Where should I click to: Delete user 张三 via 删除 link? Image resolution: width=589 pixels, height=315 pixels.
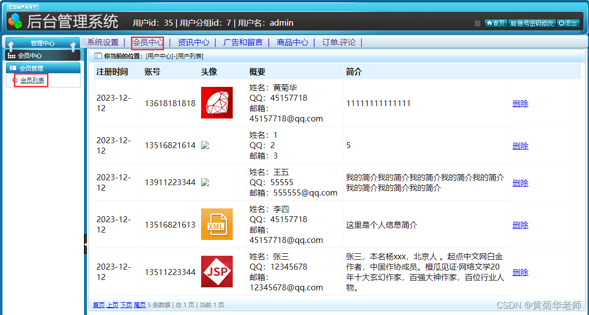coord(520,272)
